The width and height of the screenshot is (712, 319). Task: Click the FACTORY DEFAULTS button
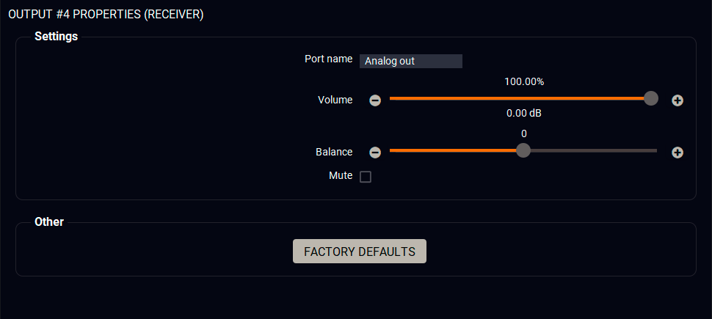point(360,251)
